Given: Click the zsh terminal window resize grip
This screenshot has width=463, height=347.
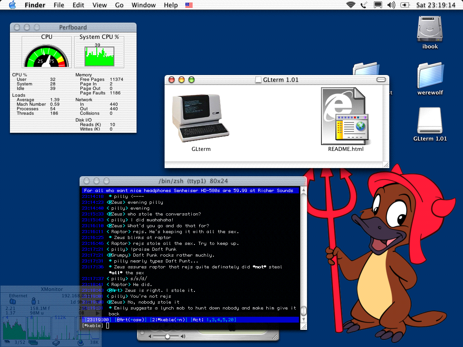Looking at the screenshot, I should point(303,326).
